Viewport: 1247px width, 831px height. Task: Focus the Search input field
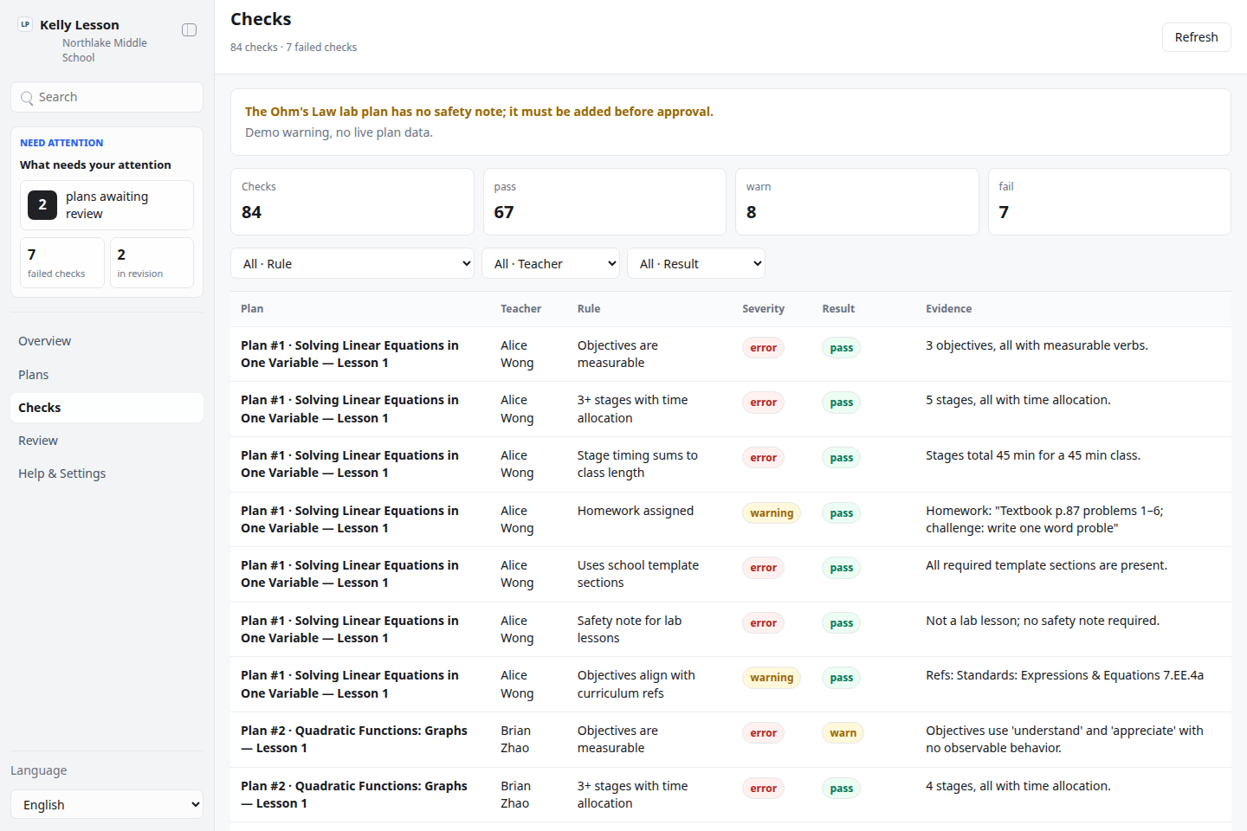pos(107,97)
